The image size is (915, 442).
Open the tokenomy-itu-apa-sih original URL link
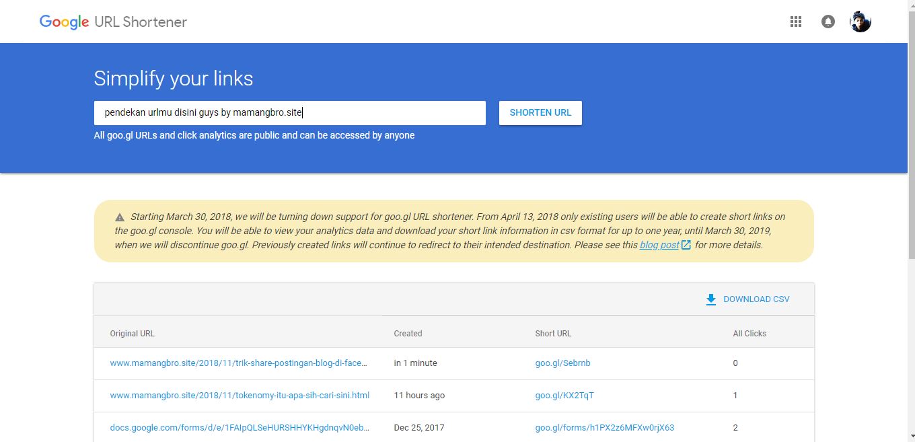(x=240, y=395)
